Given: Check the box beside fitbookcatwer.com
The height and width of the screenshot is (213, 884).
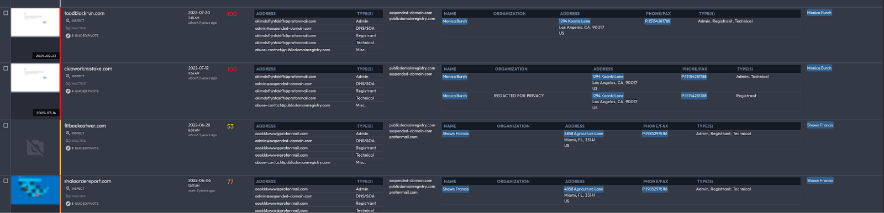Looking at the screenshot, I should [x=6, y=125].
